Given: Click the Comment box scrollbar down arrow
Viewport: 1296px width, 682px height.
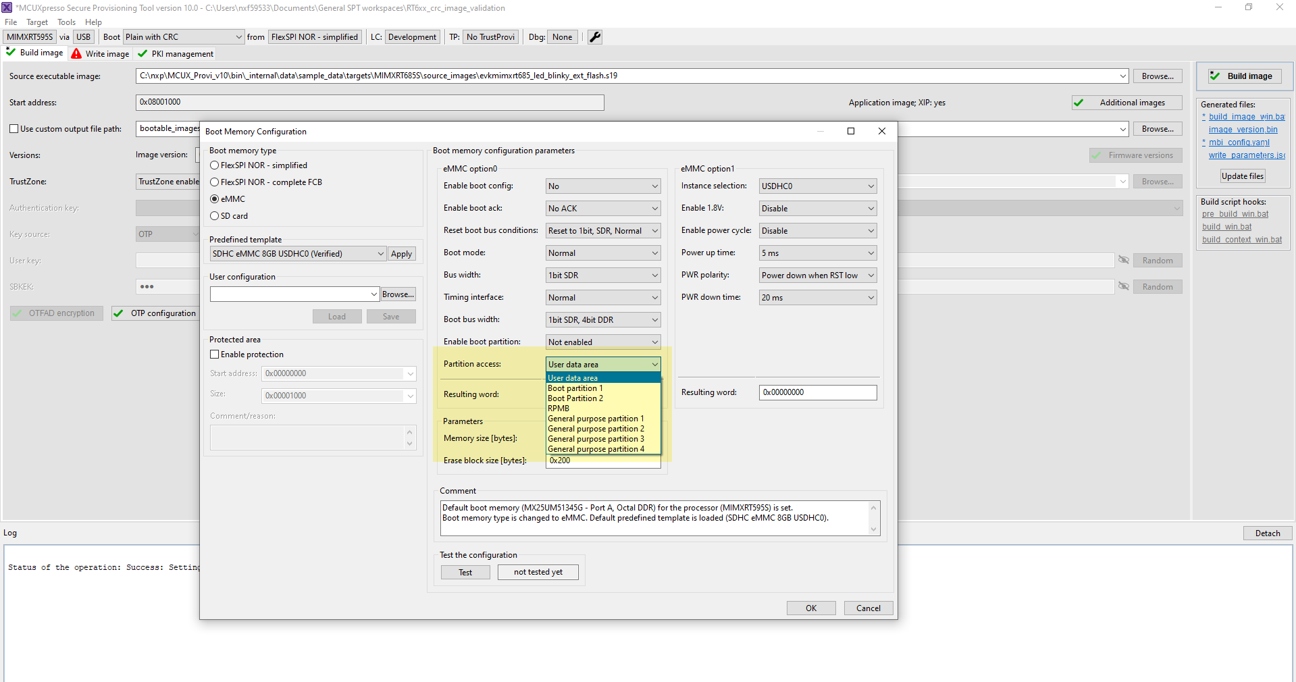Looking at the screenshot, I should tap(873, 529).
